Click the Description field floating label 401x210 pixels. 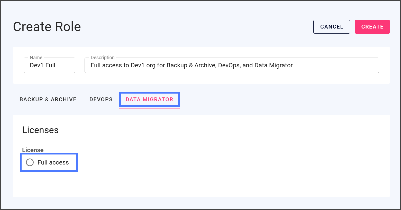click(x=103, y=58)
